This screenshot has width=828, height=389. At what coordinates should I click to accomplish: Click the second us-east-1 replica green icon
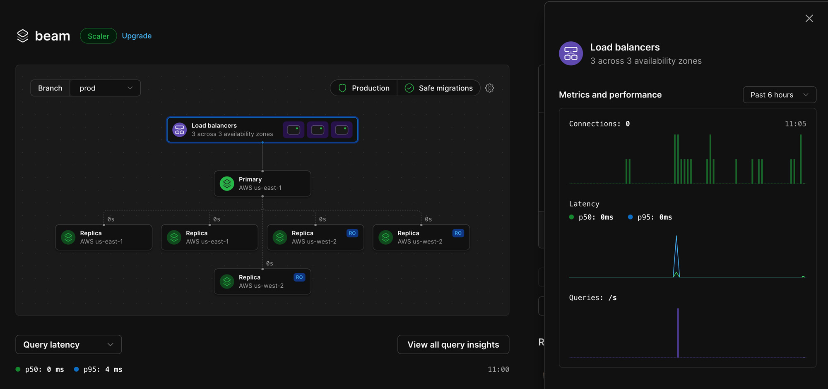tap(174, 237)
